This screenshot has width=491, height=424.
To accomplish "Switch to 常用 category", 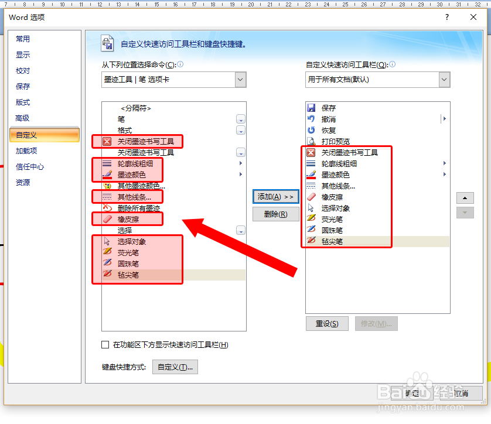I will pyautogui.click(x=23, y=39).
